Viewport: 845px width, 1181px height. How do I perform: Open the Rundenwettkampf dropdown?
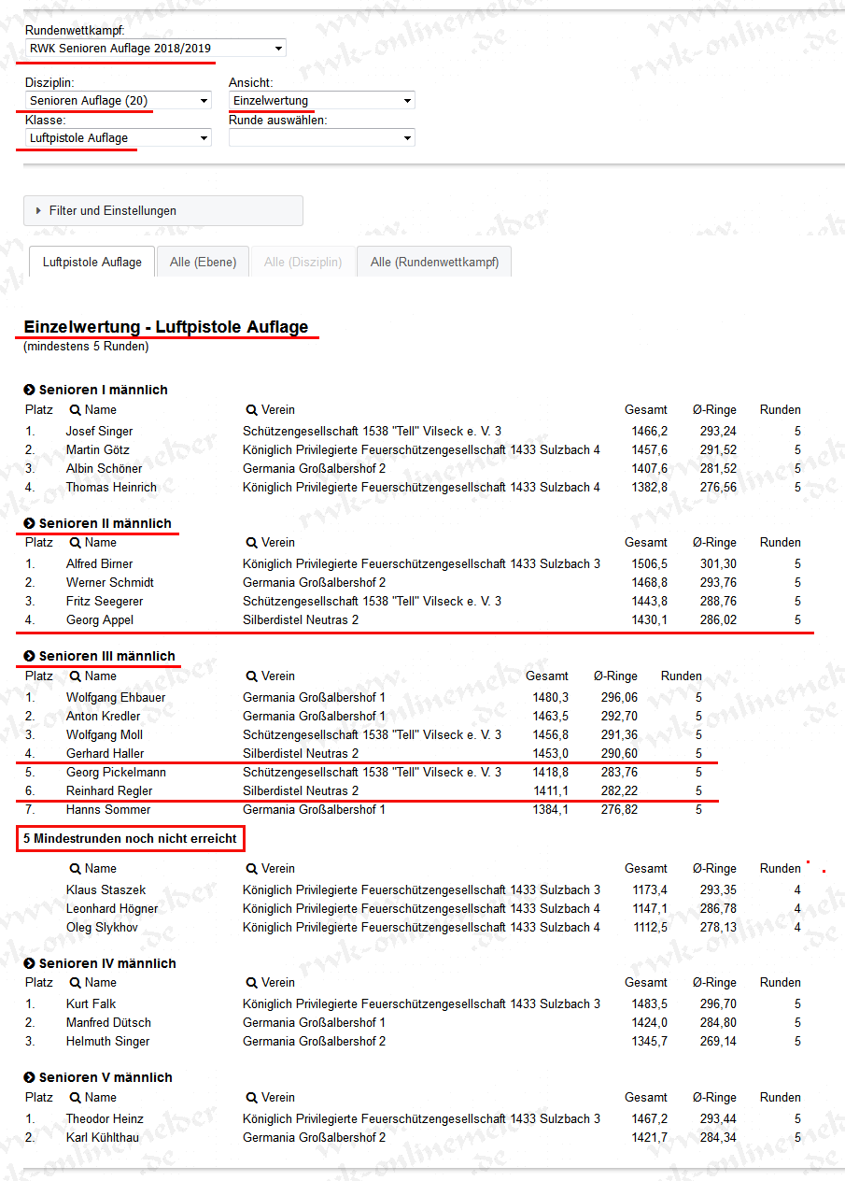(x=155, y=48)
